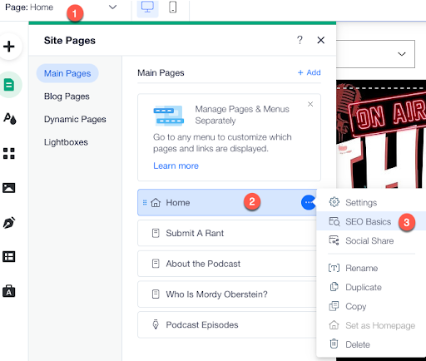Select the Main Pages tab

67,73
